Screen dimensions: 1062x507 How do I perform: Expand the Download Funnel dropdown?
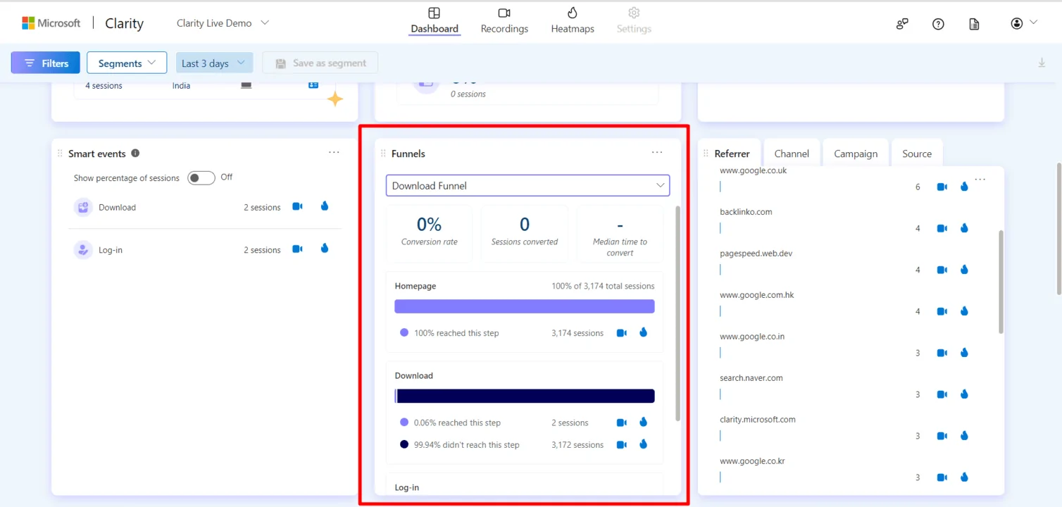tap(527, 186)
